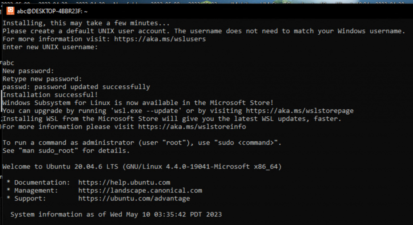The height and width of the screenshot is (225, 413).
Task: Click the typed username abc line
Action: [8, 63]
